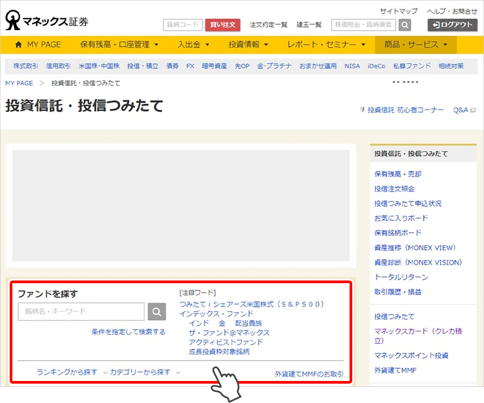Click the MY PAGE breadcrumb link

tap(19, 83)
